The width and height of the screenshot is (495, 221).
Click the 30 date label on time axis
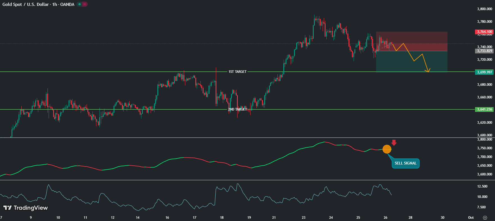point(442,218)
